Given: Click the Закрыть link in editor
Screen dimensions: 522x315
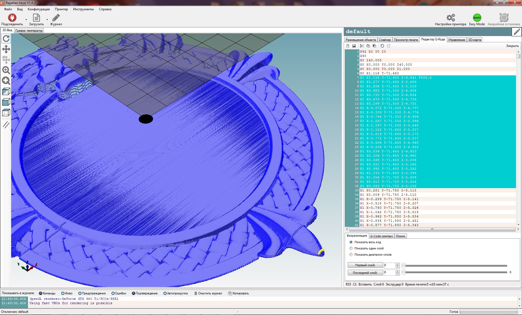Looking at the screenshot, I should [512, 46].
